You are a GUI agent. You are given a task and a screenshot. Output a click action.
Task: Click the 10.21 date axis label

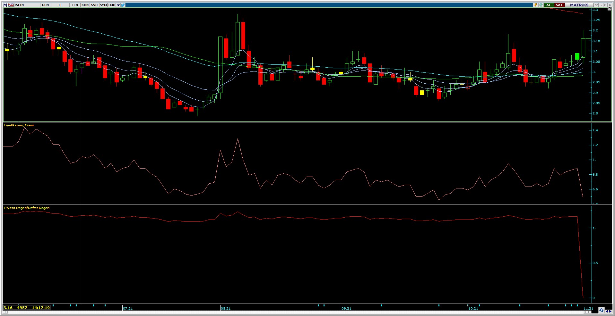click(x=473, y=308)
